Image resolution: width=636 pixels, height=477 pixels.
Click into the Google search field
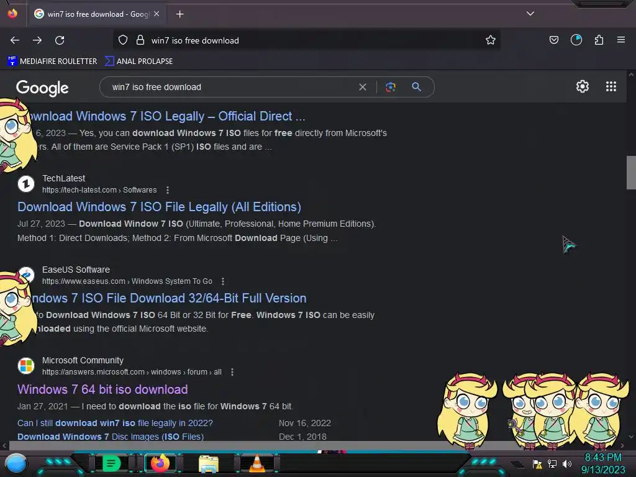tap(231, 87)
